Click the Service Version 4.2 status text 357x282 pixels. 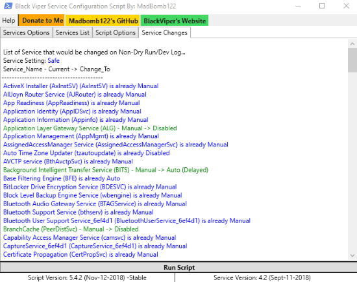click(x=262, y=277)
